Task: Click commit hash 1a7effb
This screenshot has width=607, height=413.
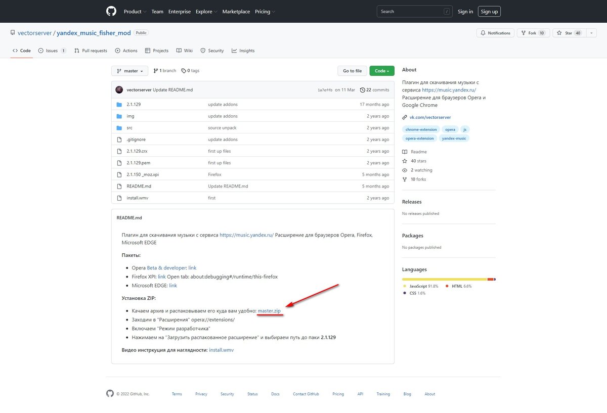Action: coord(325,90)
